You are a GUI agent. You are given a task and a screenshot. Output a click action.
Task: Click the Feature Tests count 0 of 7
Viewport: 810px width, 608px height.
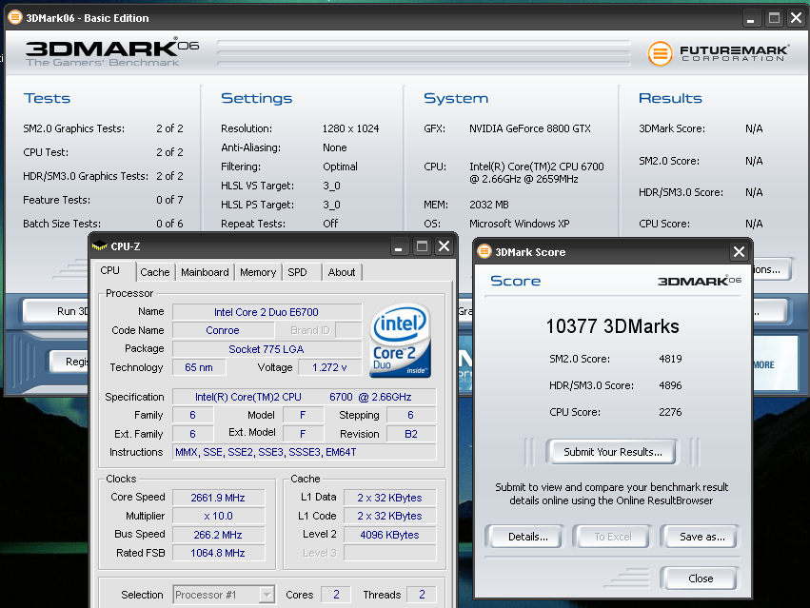[x=169, y=200]
